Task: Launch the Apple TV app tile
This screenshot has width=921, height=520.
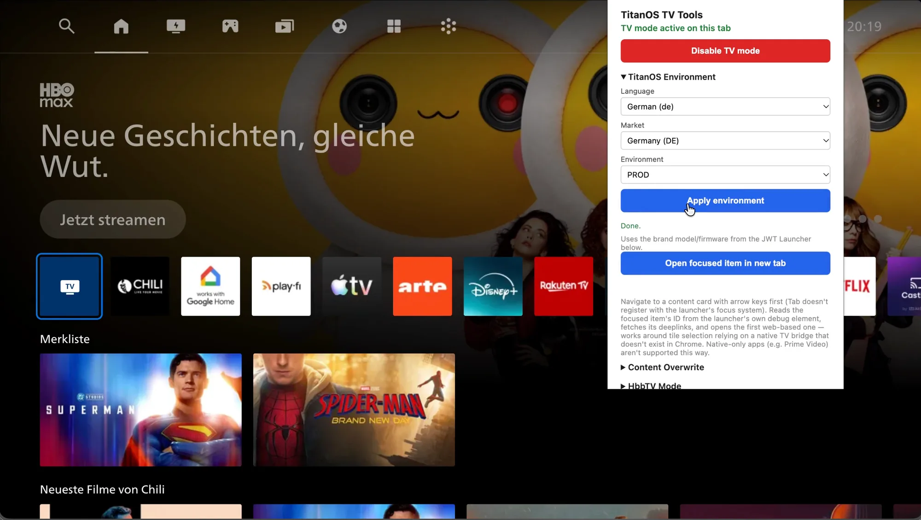Action: tap(352, 286)
